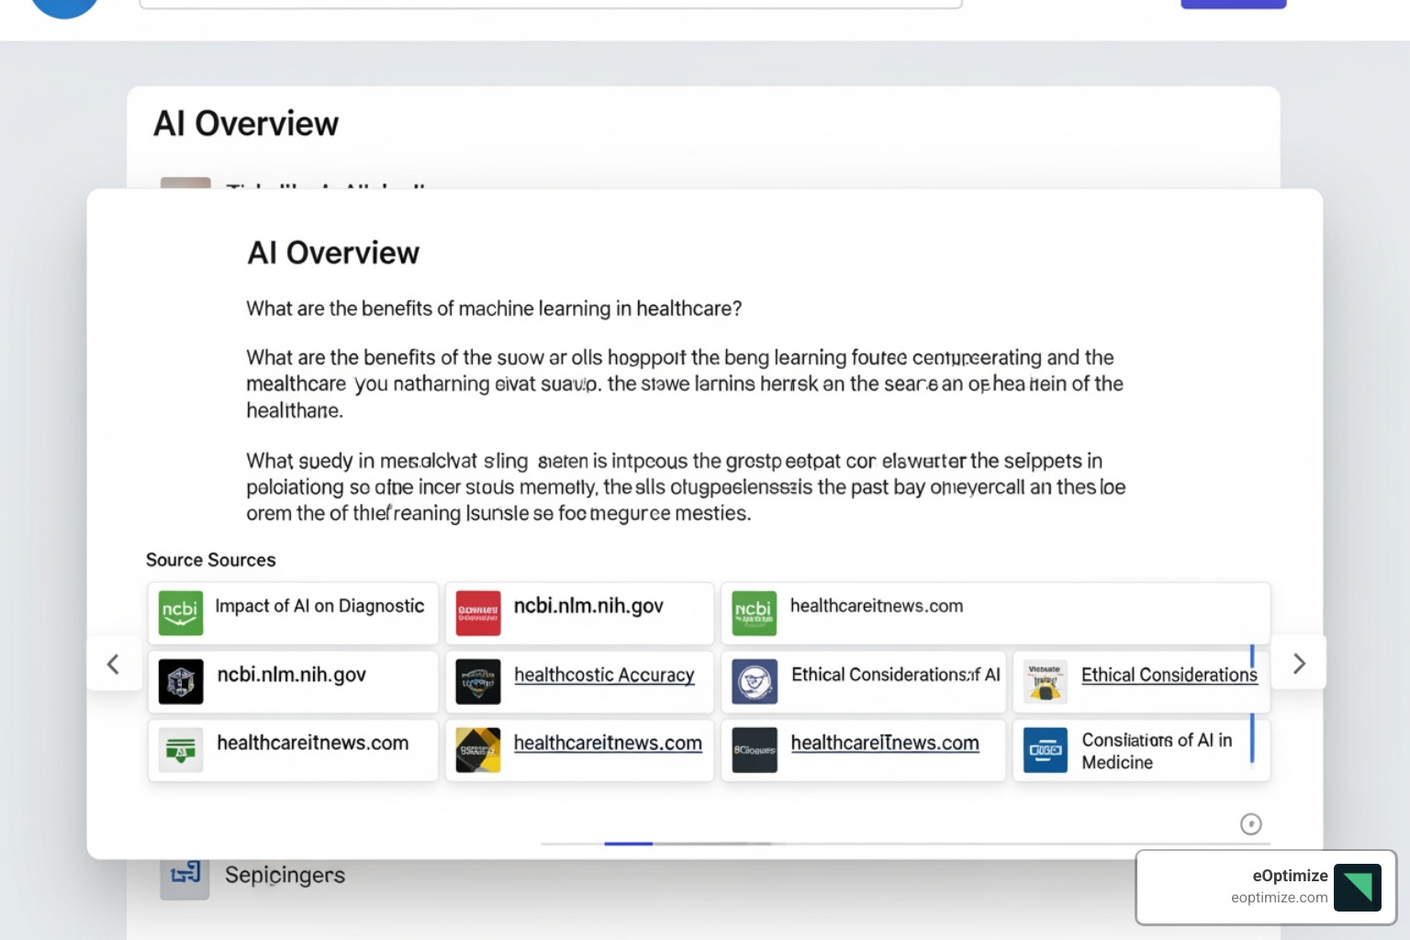This screenshot has height=940, width=1410.
Task: Click the blue icon on Considerations of AI in Medicine
Action: point(1046,750)
